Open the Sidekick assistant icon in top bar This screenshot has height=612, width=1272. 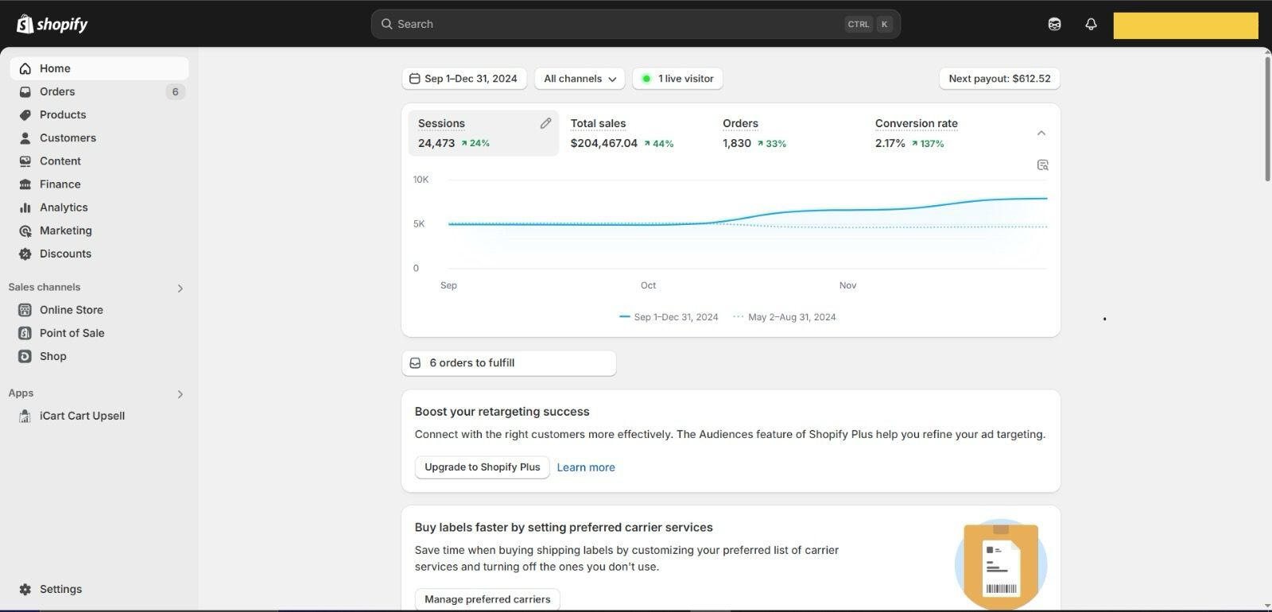[x=1054, y=24]
